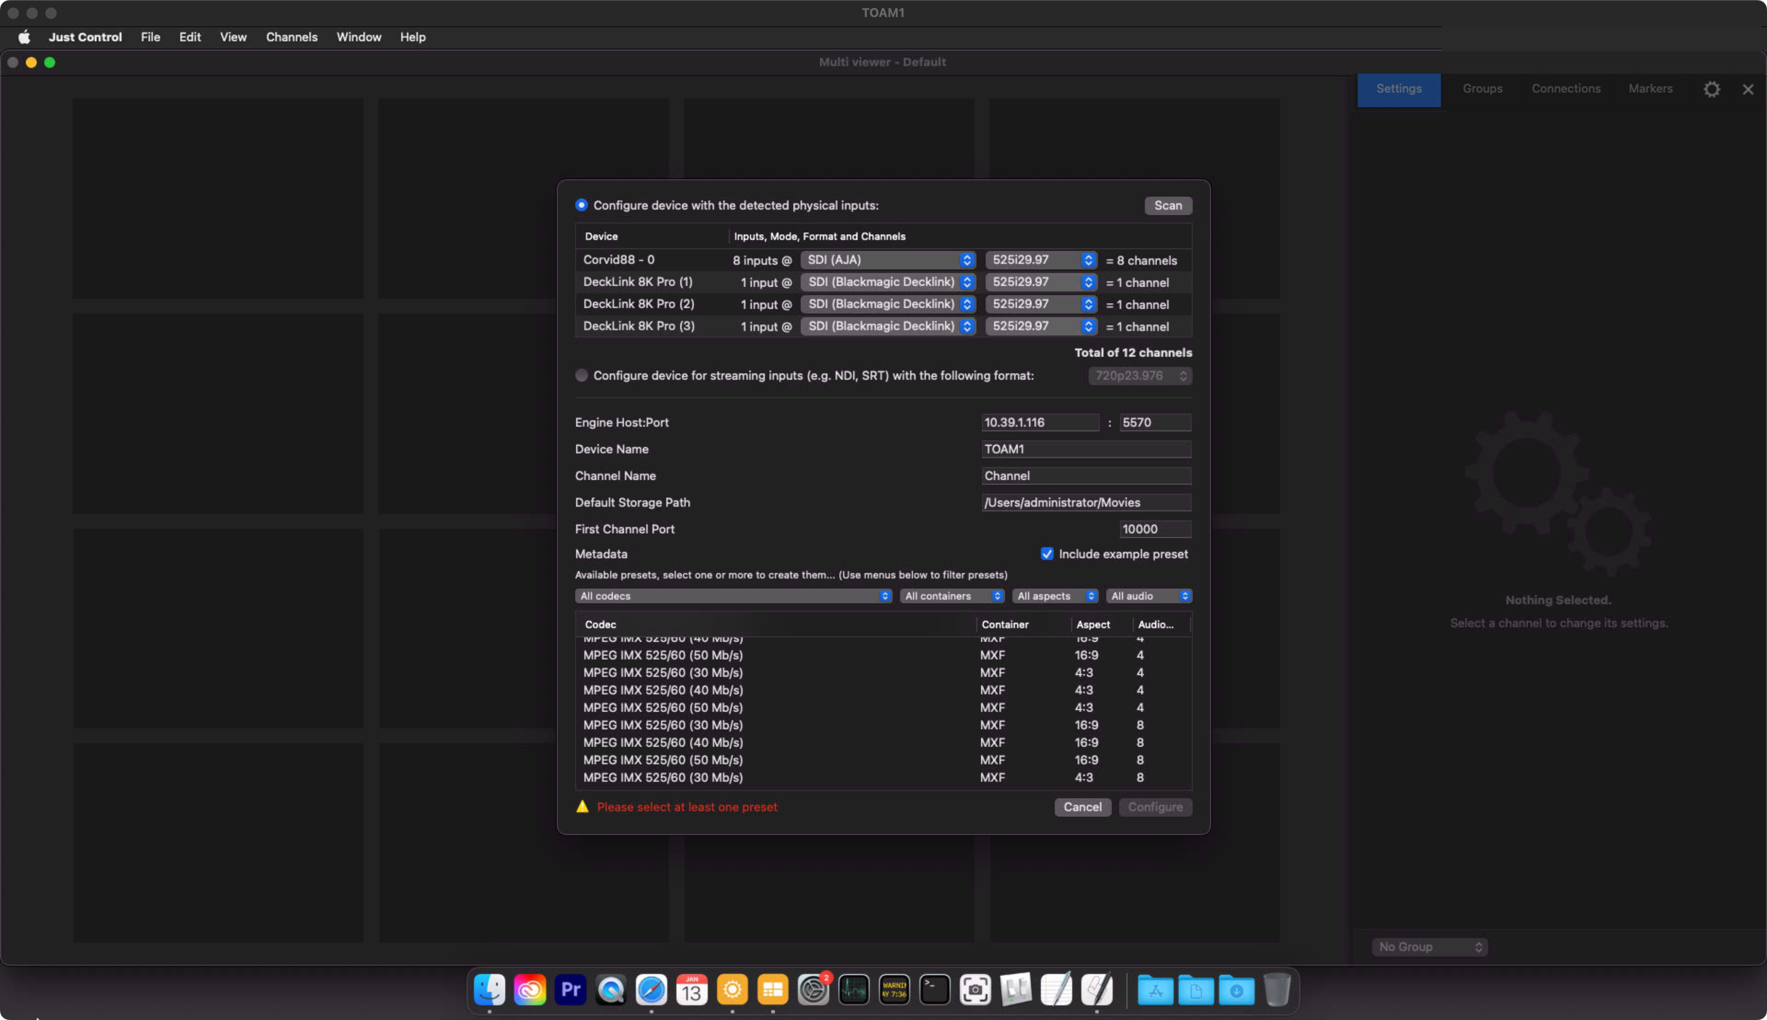Toggle the Include example preset checkbox
This screenshot has width=1767, height=1020.
1047,553
